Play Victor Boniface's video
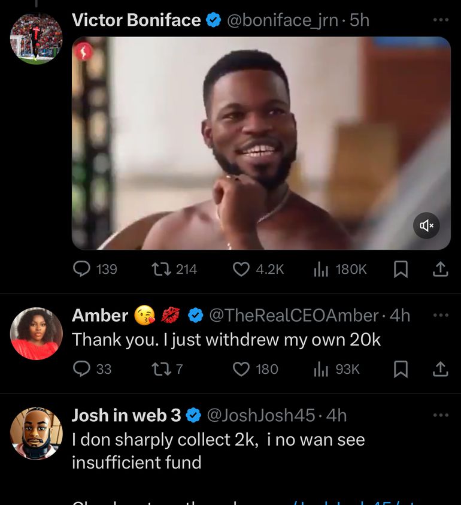The height and width of the screenshot is (505, 461). [x=261, y=143]
